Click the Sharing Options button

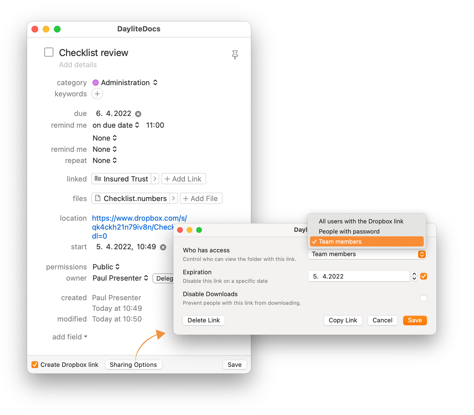click(x=133, y=365)
